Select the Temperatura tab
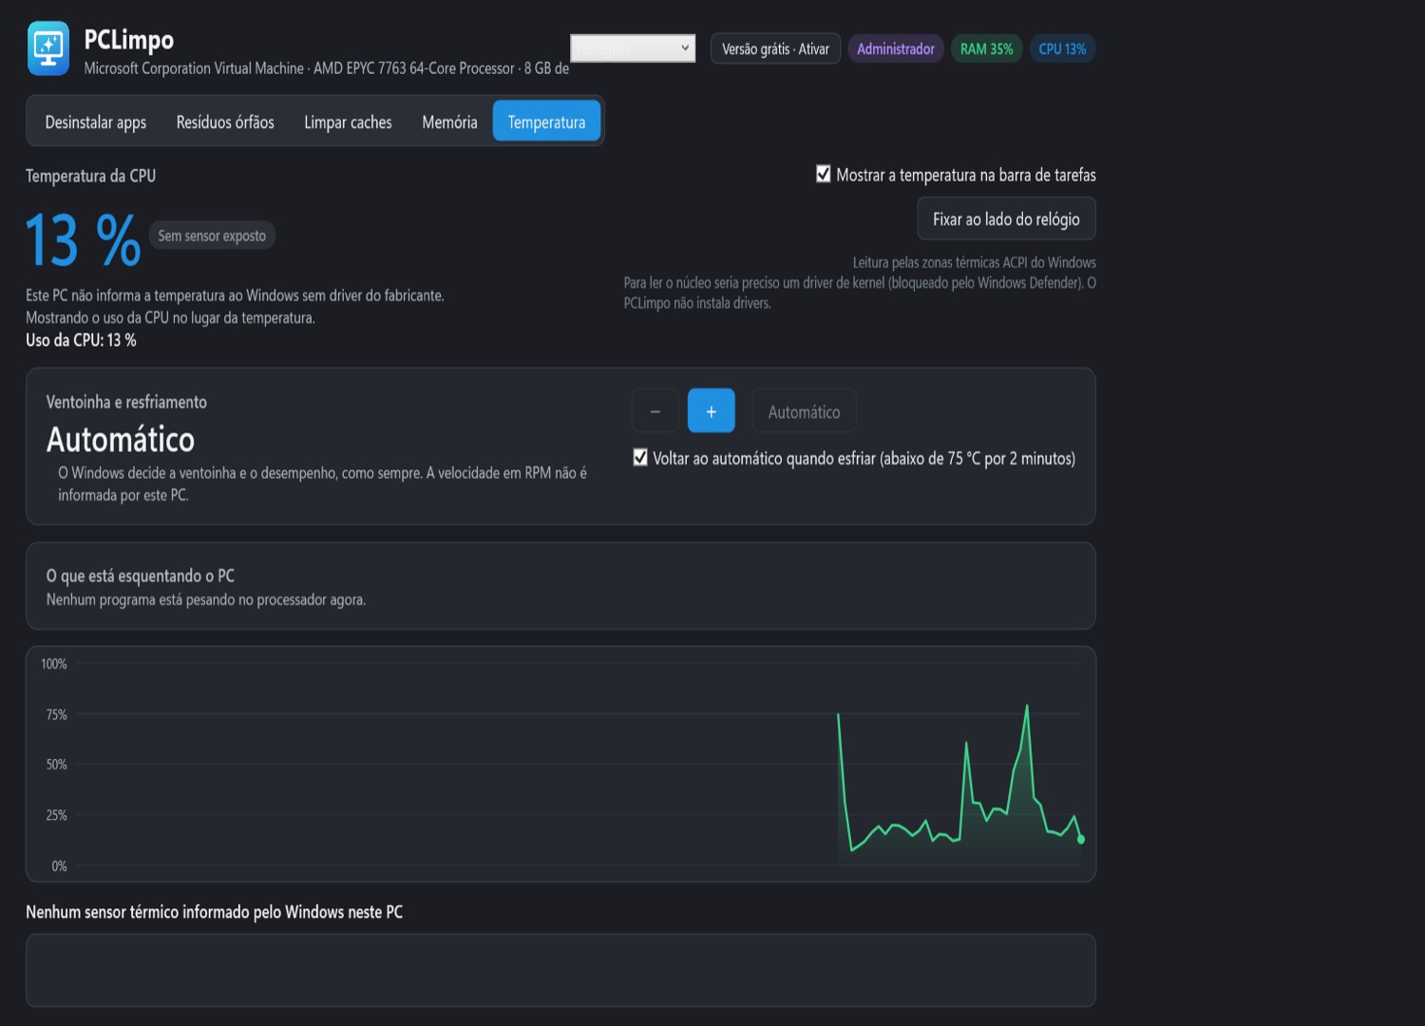 pyautogui.click(x=546, y=122)
